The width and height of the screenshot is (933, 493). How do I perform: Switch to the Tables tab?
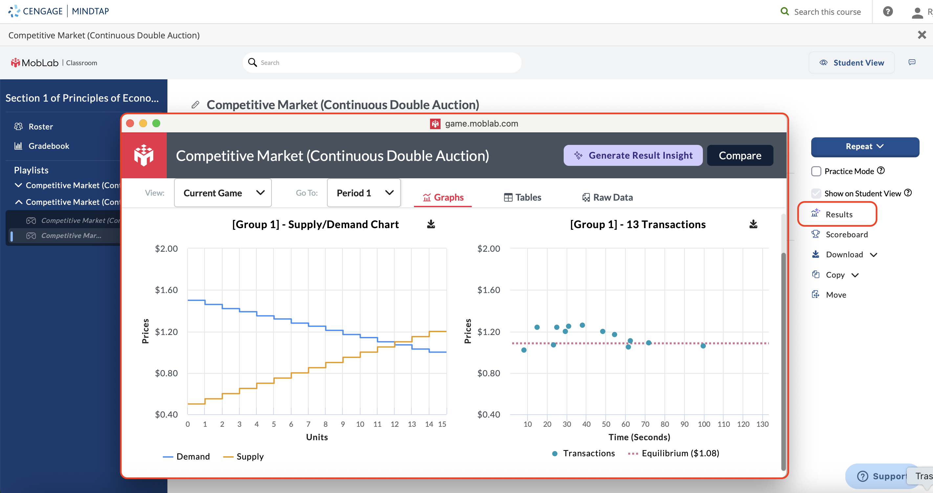(x=522, y=197)
